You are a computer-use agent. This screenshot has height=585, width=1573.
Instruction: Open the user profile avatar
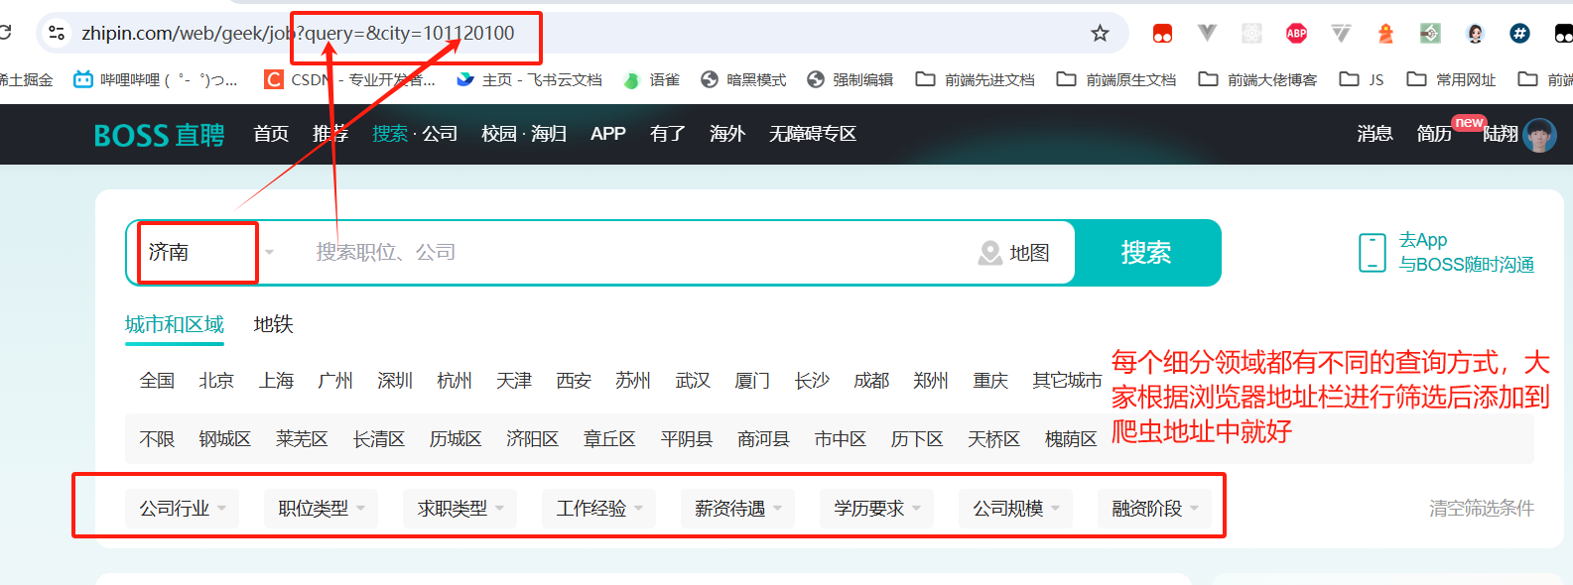1539,135
